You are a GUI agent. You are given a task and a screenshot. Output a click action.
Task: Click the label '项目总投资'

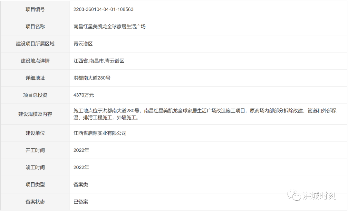35,95
